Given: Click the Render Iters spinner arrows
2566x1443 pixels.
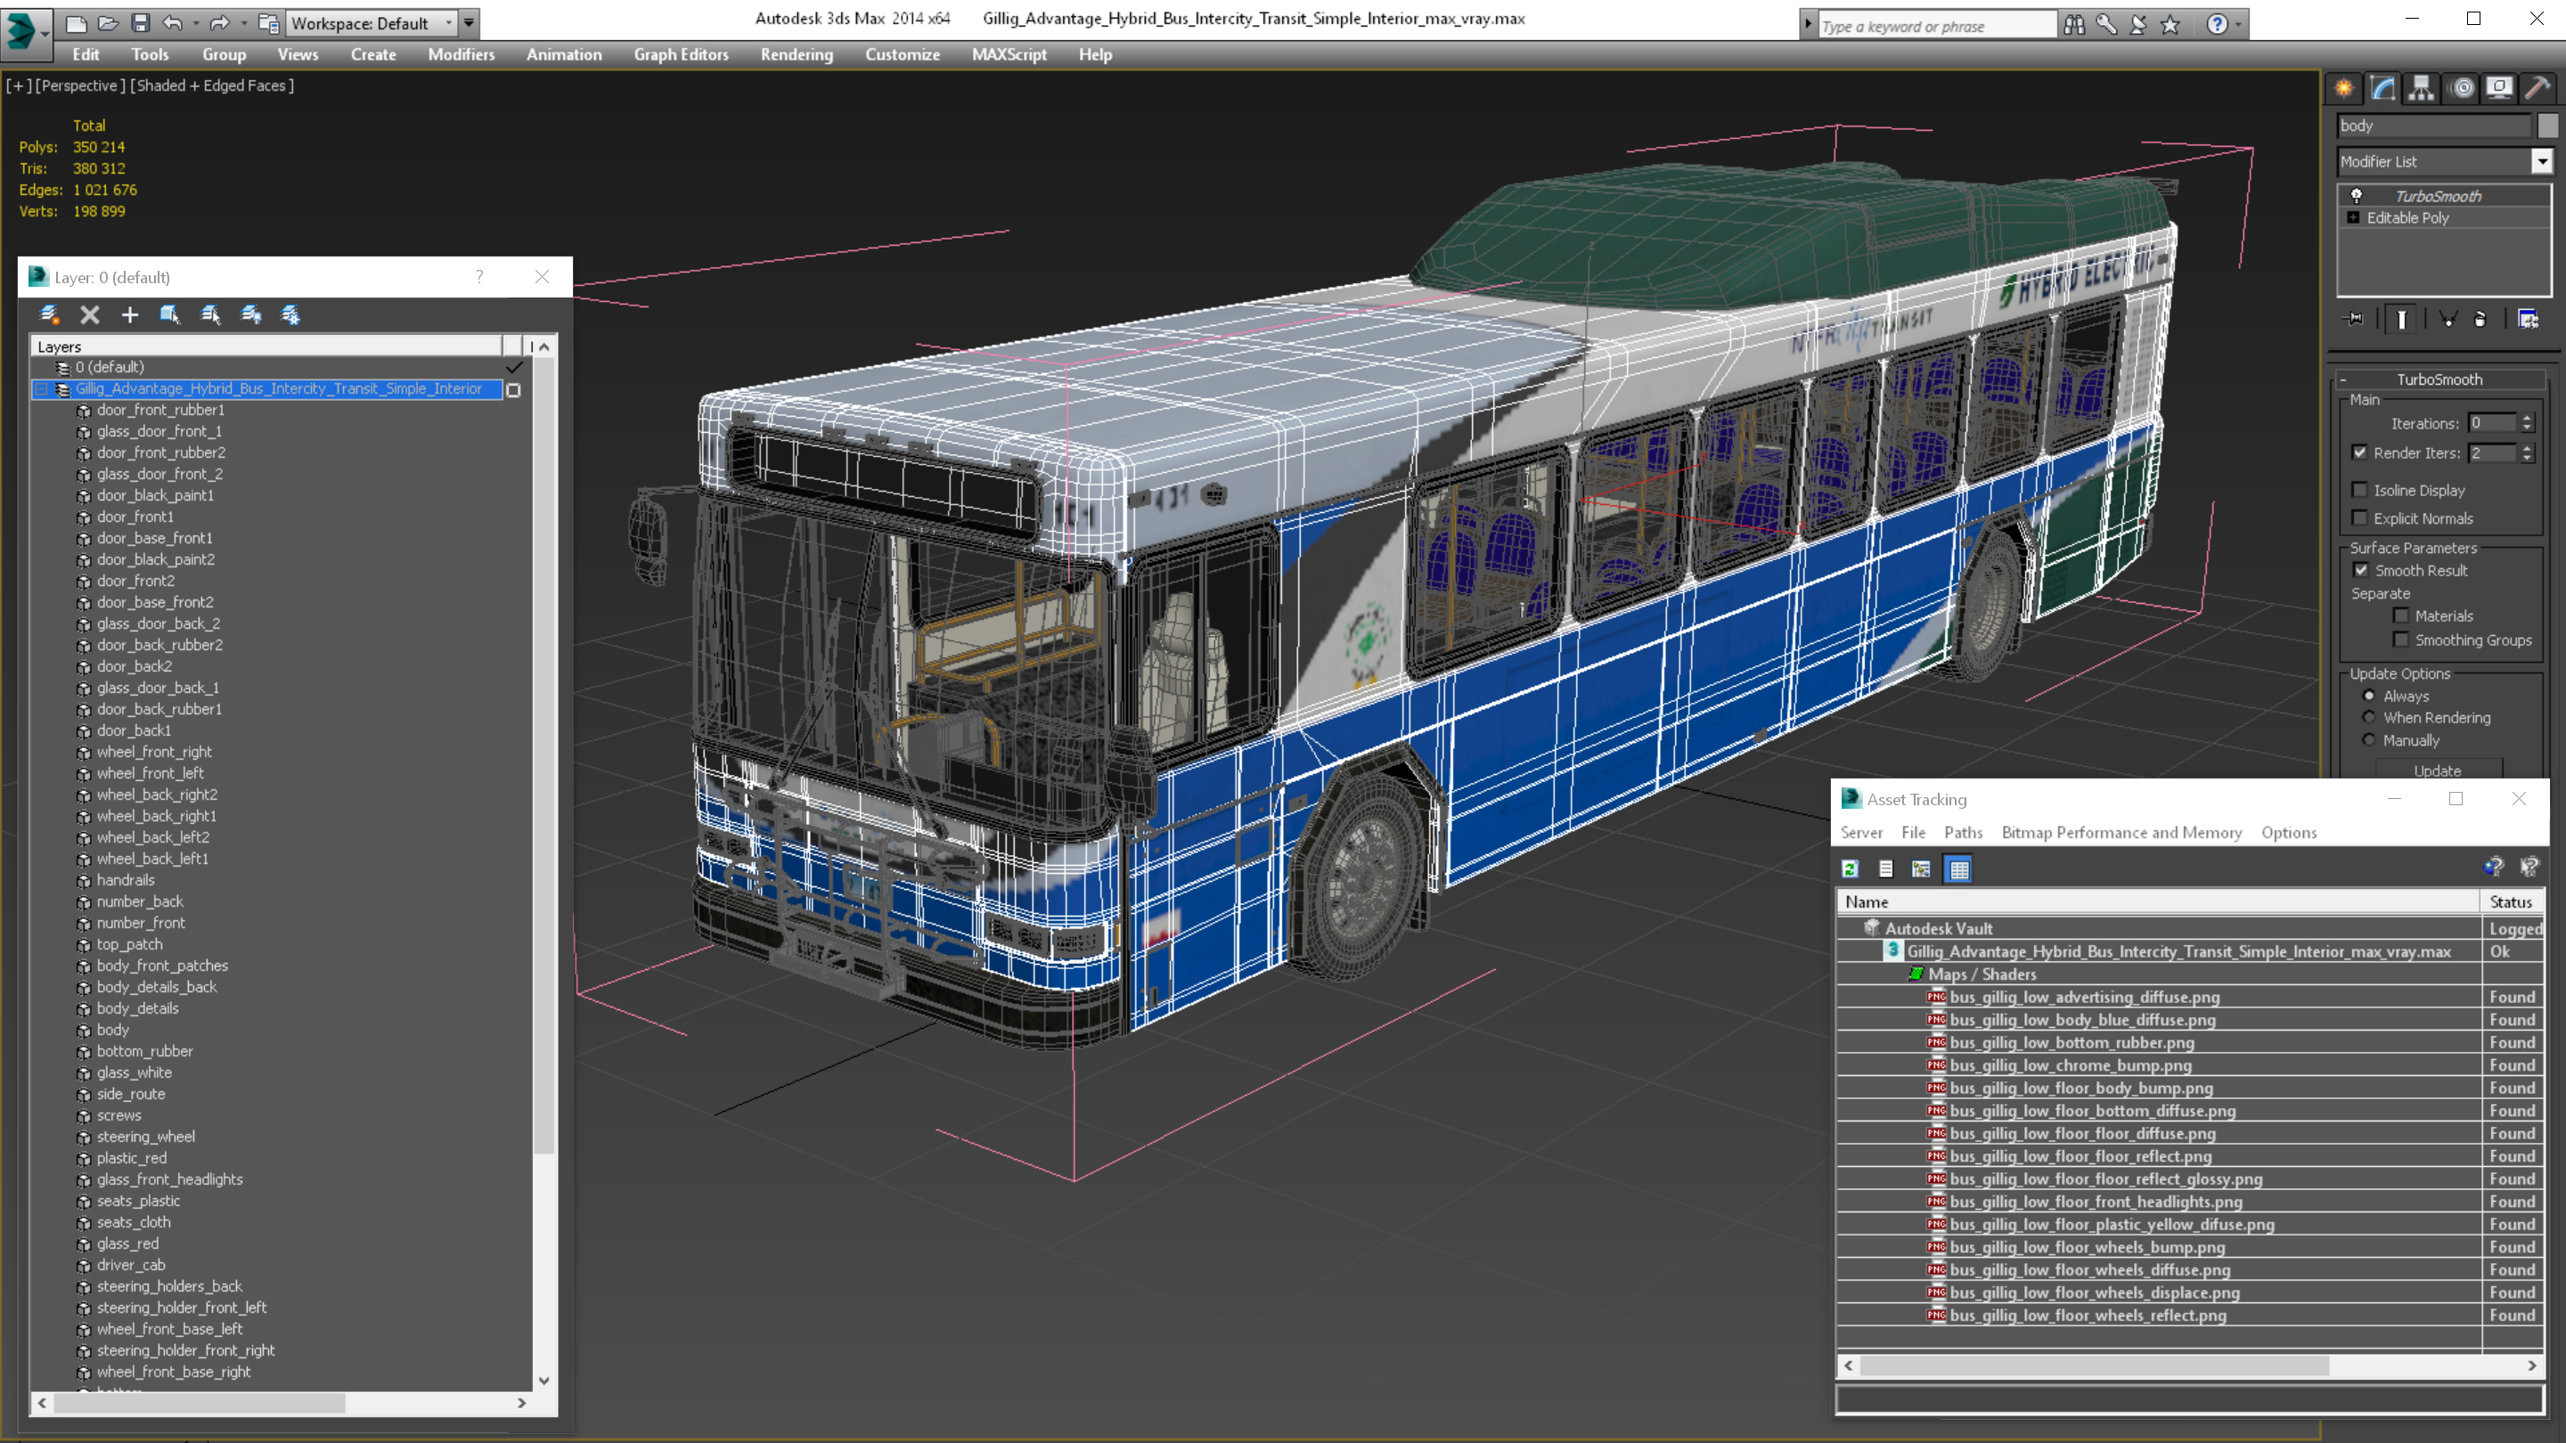Looking at the screenshot, I should coord(2527,453).
